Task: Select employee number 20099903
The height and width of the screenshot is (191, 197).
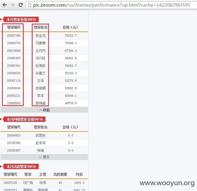Action: (x=14, y=135)
